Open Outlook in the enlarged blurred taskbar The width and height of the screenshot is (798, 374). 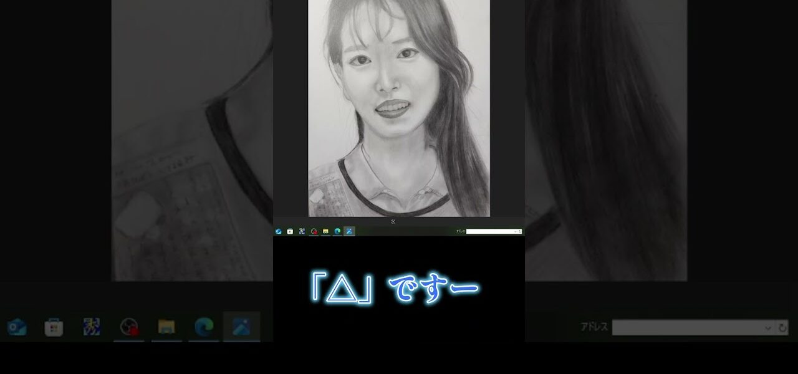pos(17,327)
